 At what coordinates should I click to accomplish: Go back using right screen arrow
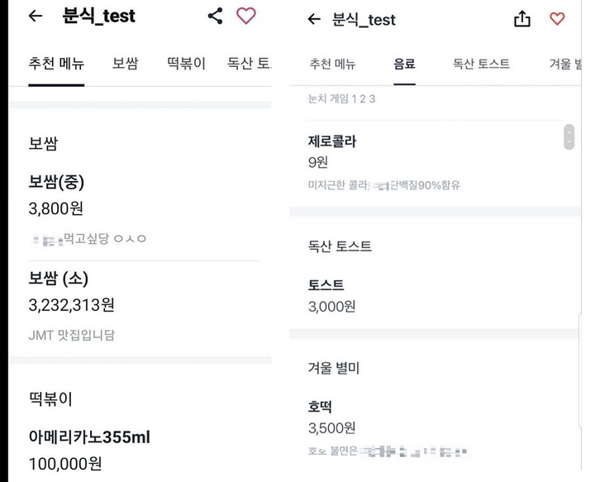click(x=314, y=19)
